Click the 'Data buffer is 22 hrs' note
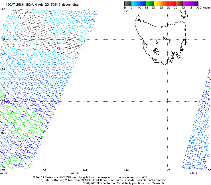Viewport: 211px width, 185px height. tap(103, 180)
